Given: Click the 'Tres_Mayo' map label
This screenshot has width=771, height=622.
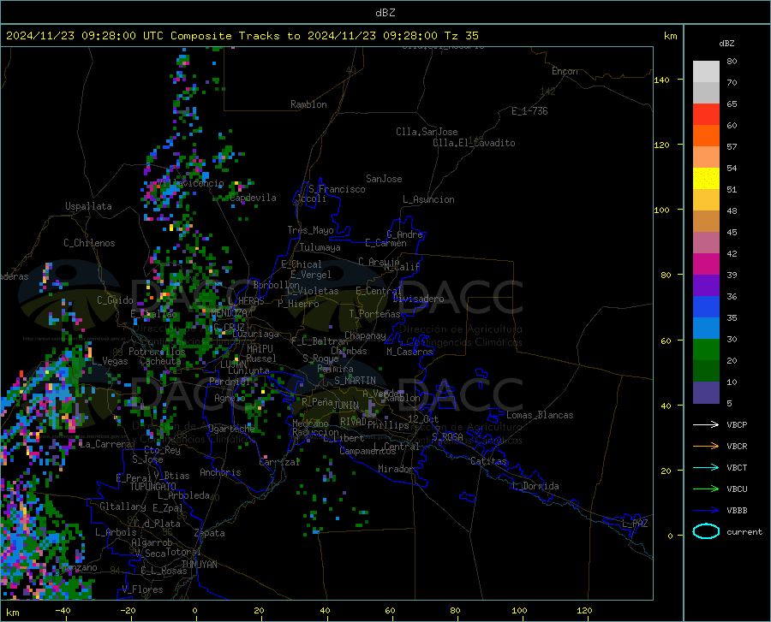Looking at the screenshot, I should click(x=310, y=230).
